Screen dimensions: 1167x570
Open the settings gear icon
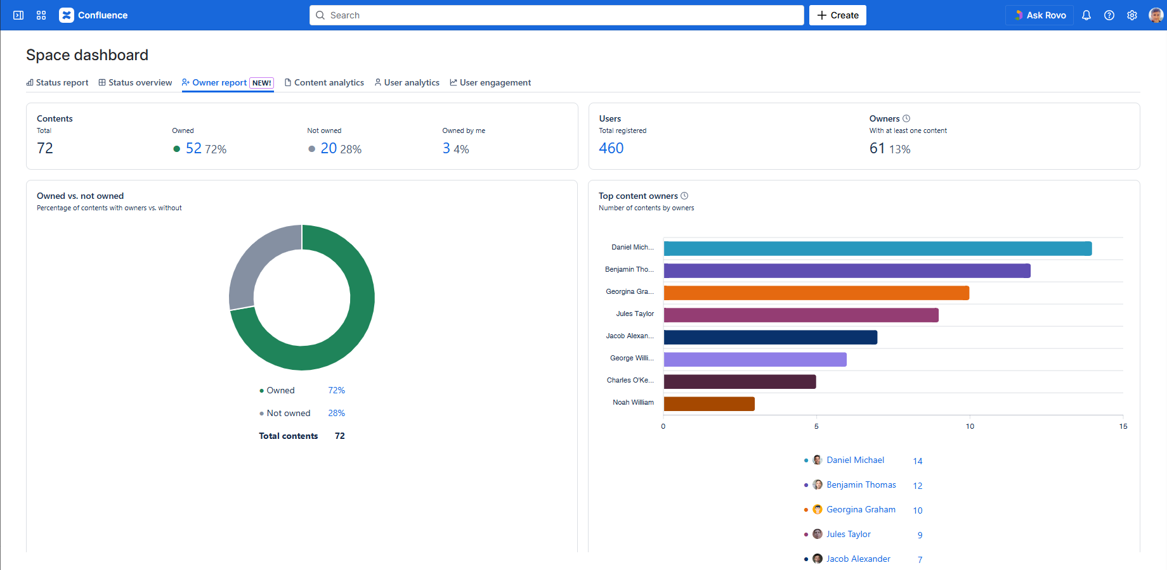pos(1132,15)
